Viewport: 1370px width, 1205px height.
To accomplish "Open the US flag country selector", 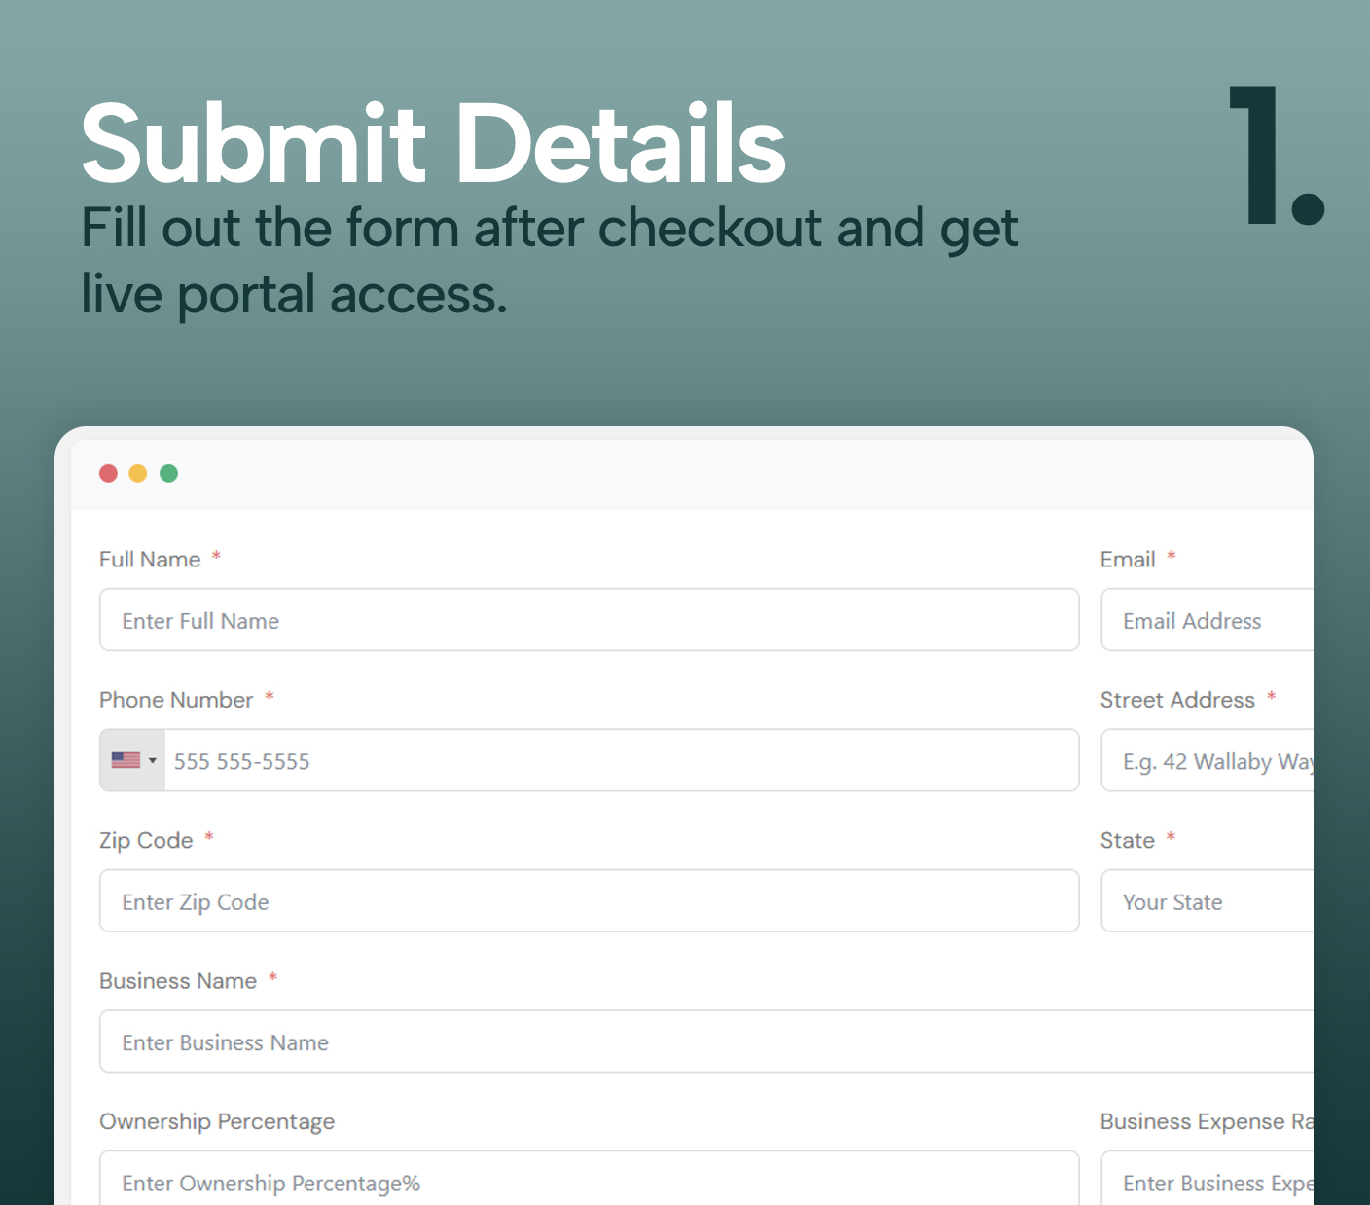I will pyautogui.click(x=133, y=760).
